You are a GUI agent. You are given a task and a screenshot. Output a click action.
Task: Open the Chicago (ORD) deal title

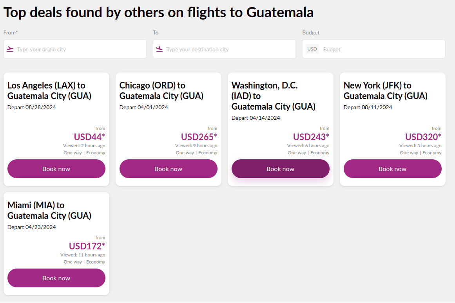click(161, 90)
